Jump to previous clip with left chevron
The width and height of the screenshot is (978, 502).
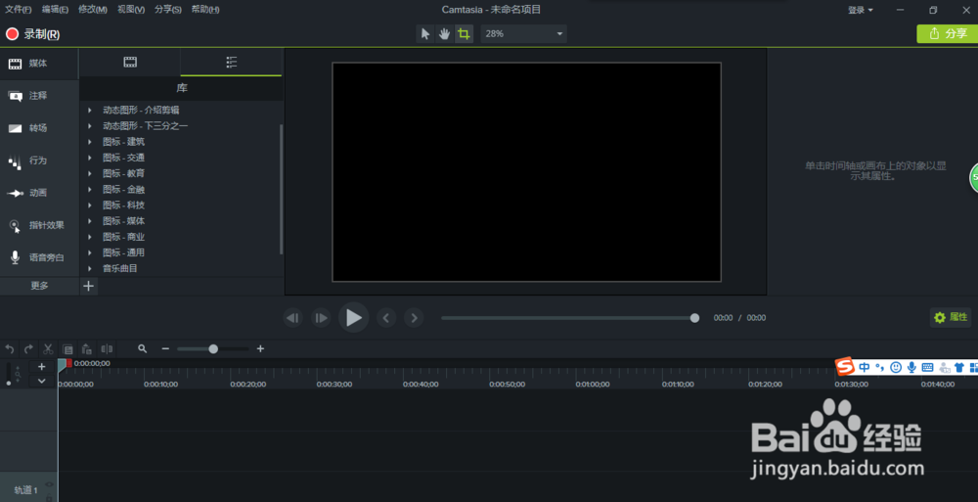(386, 318)
